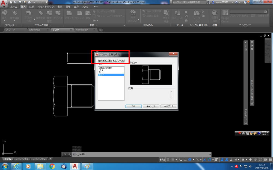Expand the 参照 ribbon panel
This screenshot has height=170, width=273.
click(x=93, y=25)
